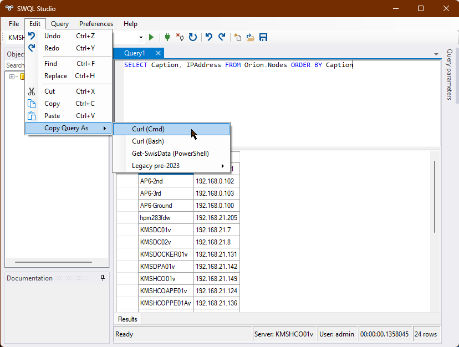Viewport: 459px width, 347px height.
Task: Select Curl (Bash) in the submenu
Action: tap(147, 141)
